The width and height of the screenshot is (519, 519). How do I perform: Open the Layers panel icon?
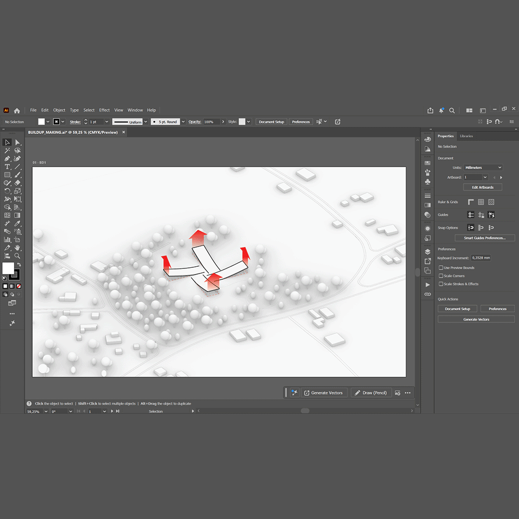point(427,252)
